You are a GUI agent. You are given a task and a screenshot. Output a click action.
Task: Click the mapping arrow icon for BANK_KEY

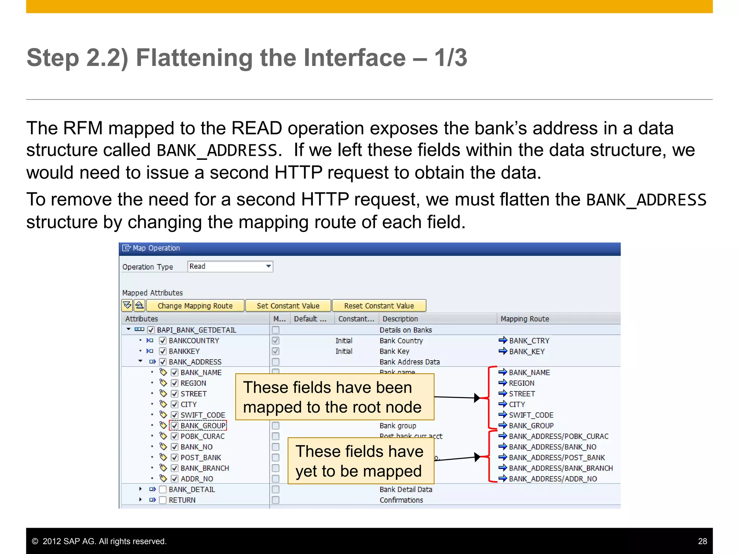[x=503, y=351]
